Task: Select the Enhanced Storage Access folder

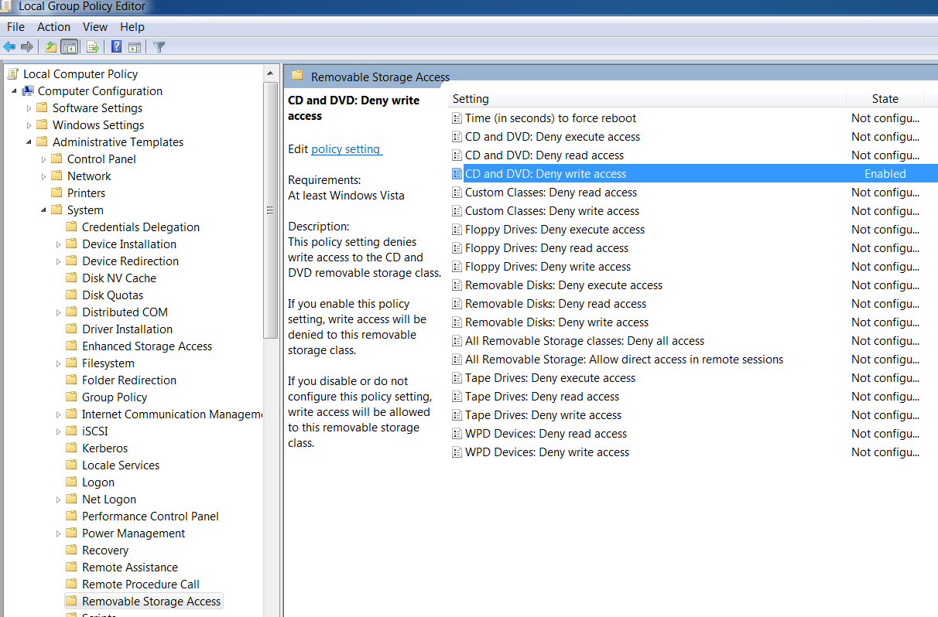Action: click(x=147, y=346)
